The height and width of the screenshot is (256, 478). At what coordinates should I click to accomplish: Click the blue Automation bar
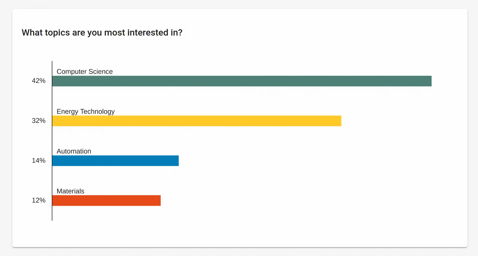click(x=115, y=161)
